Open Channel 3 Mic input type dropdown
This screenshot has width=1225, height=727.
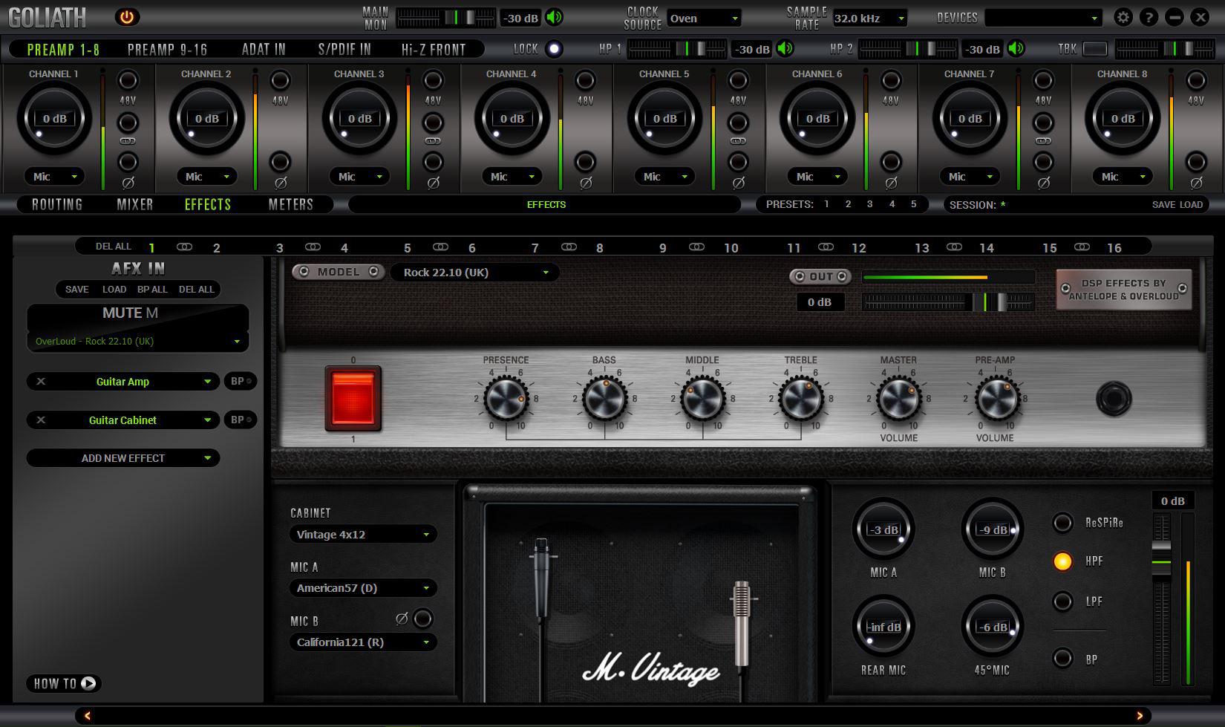click(x=360, y=177)
